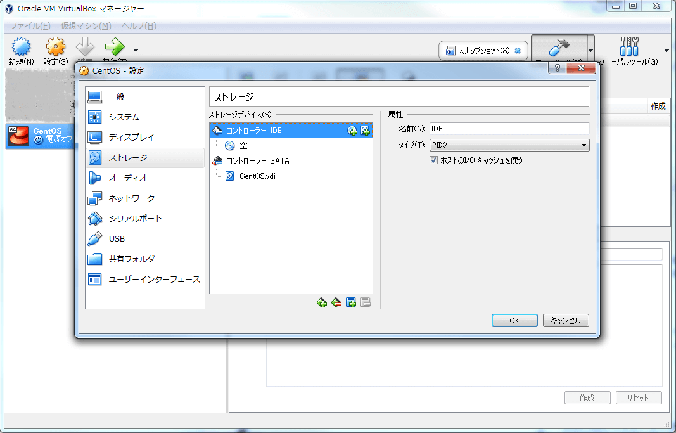Image resolution: width=676 pixels, height=433 pixels.
Task: Click the Name (名前) field containing IDE
Action: (x=509, y=129)
